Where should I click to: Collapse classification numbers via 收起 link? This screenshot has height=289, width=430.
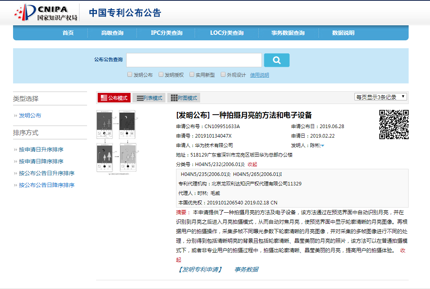(252, 164)
